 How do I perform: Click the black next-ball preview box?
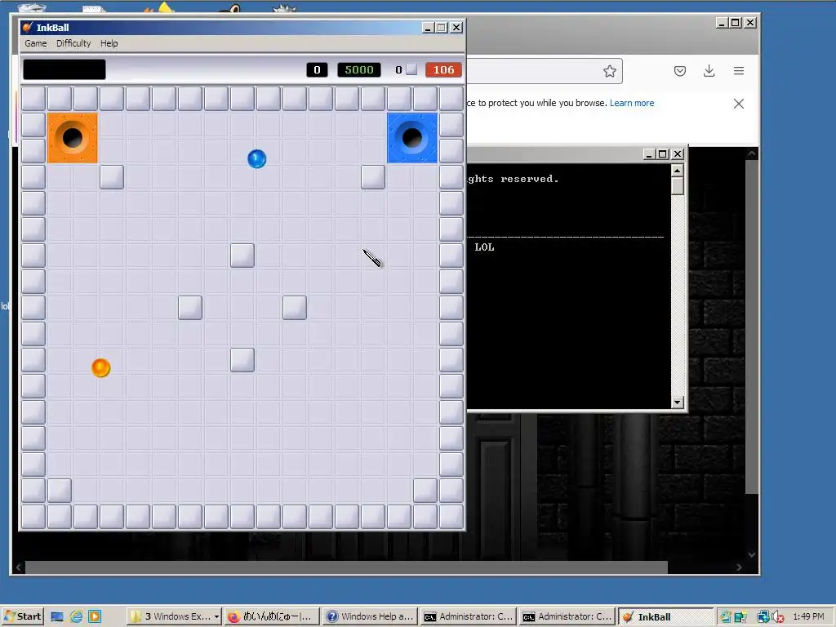point(64,69)
